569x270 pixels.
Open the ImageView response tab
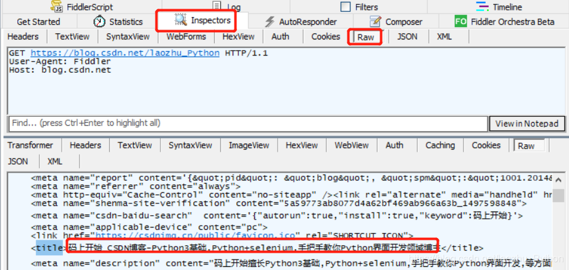[249, 145]
